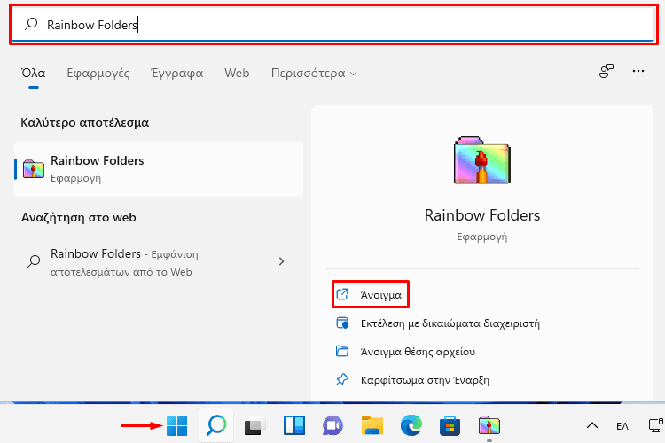Image resolution: width=665 pixels, height=443 pixels.
Task: Open the Widgets panel icon
Action: pyautogui.click(x=293, y=425)
